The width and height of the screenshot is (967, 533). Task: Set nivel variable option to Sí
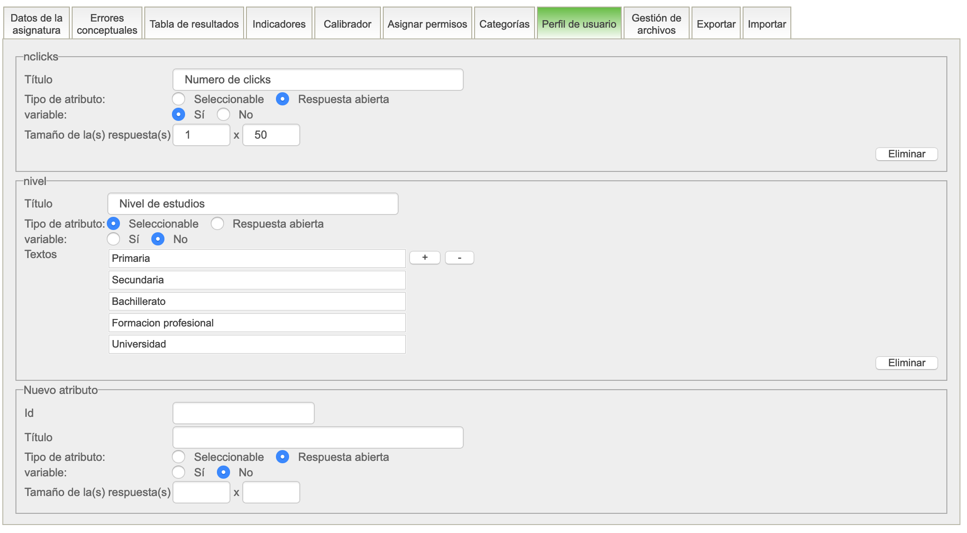113,239
